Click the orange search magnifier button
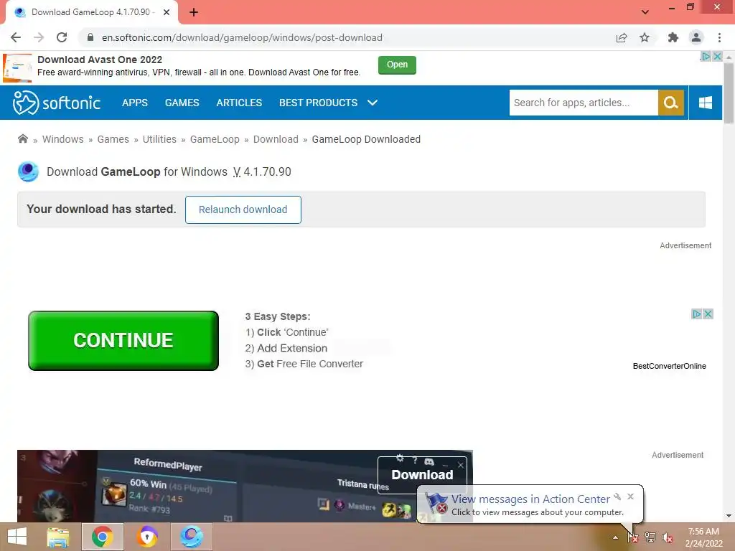Screen dimensions: 735x551 tap(671, 103)
